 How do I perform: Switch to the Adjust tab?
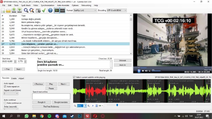click(21, 78)
